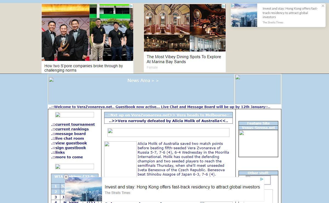This screenshot has width=329, height=203.
Task: Click AdChoices icon on Marina Bay Sands ad
Action: tap(223, 6)
